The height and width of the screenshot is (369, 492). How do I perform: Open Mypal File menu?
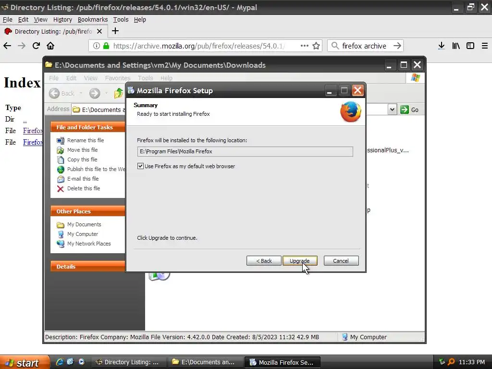pos(8,19)
